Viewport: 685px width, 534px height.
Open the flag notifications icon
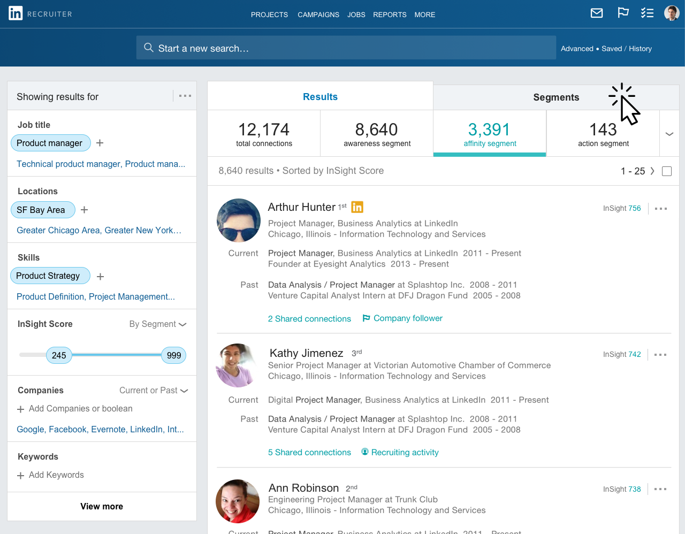[x=623, y=13]
